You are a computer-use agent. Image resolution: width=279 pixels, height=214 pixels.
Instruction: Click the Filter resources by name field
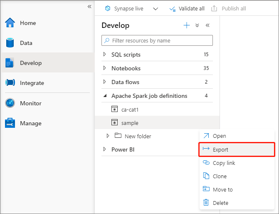pyautogui.click(x=157, y=40)
